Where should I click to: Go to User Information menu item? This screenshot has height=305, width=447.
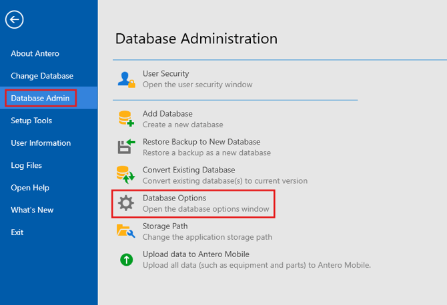(x=41, y=143)
